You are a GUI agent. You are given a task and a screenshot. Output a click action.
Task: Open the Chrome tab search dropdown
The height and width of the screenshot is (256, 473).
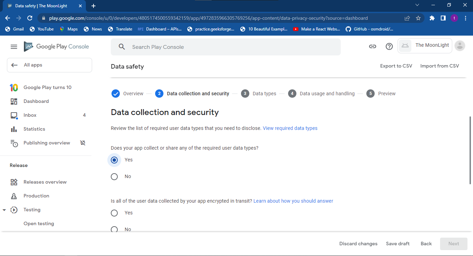417,5
